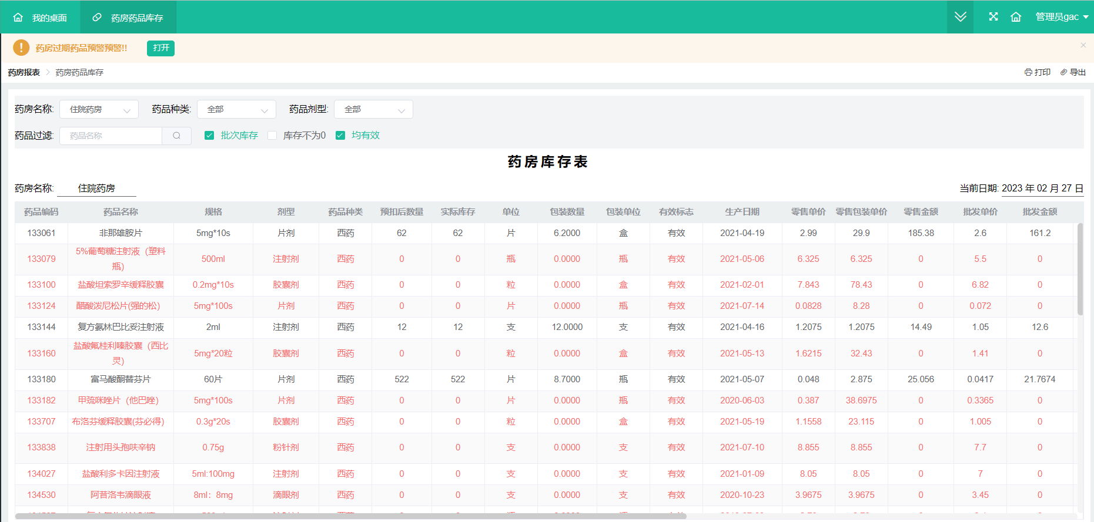Click the 药房药品库存 breadcrumb item
The width and height of the screenshot is (1094, 522).
click(79, 72)
